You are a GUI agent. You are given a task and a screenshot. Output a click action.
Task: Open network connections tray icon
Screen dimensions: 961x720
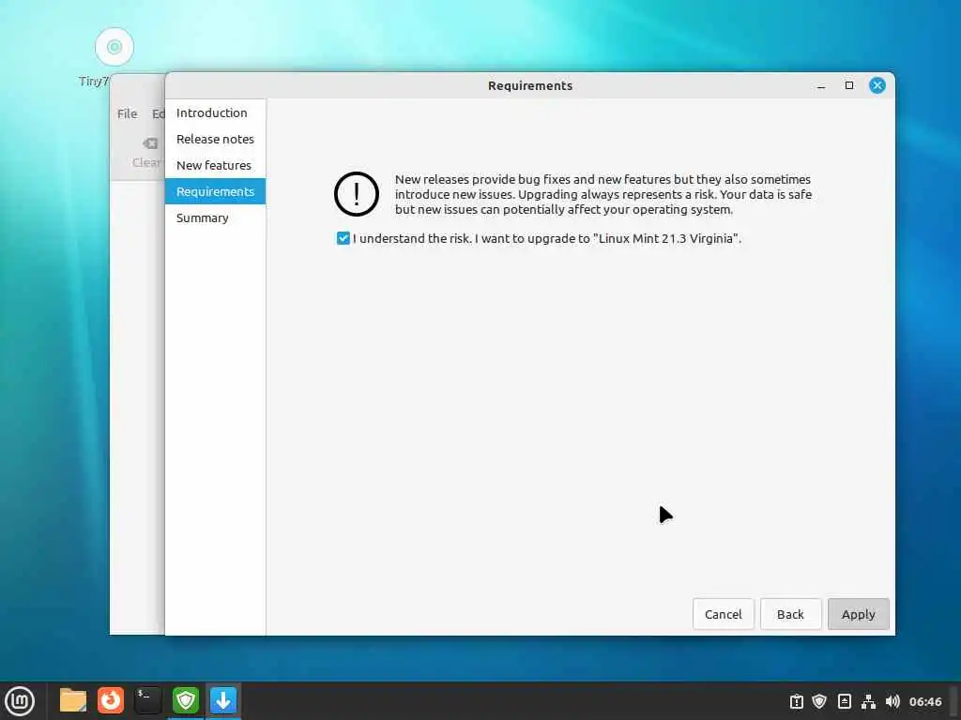click(868, 701)
